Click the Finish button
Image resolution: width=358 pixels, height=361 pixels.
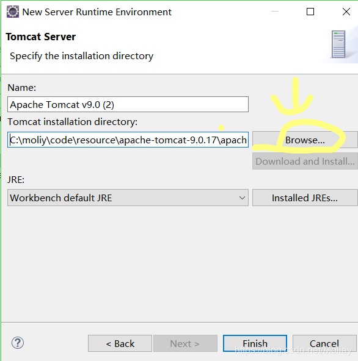click(255, 343)
